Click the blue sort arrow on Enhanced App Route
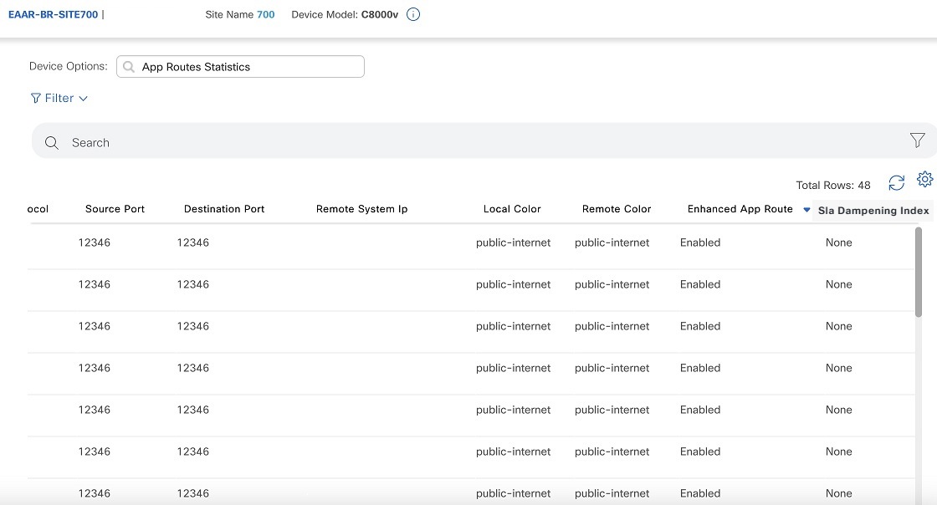The width and height of the screenshot is (937, 505). (x=806, y=209)
